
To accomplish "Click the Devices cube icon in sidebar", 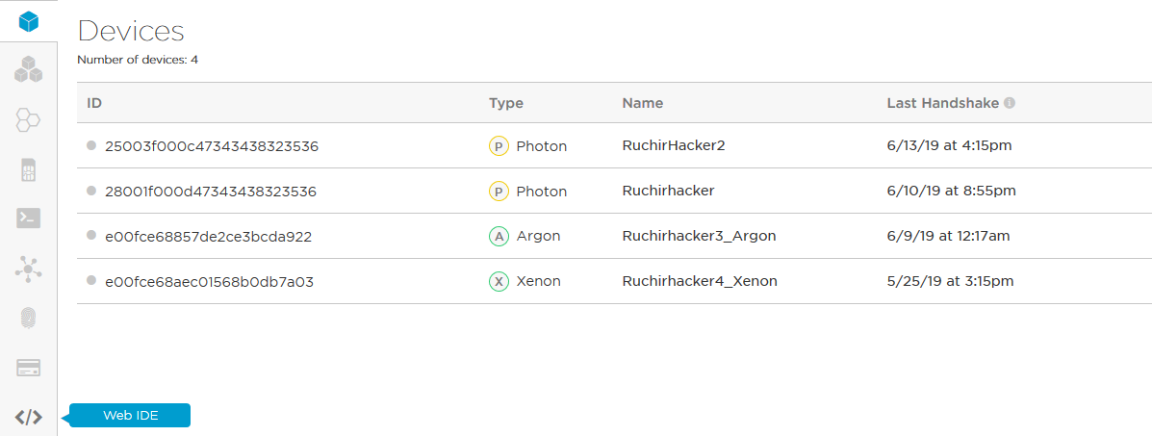I will pos(29,20).
